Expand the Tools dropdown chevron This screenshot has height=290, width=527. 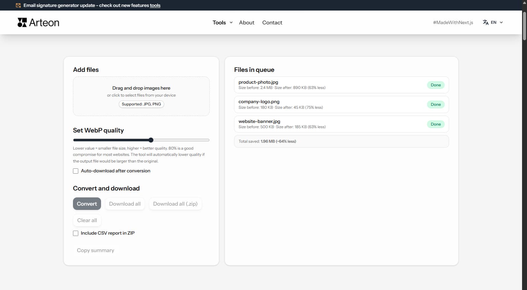(231, 22)
